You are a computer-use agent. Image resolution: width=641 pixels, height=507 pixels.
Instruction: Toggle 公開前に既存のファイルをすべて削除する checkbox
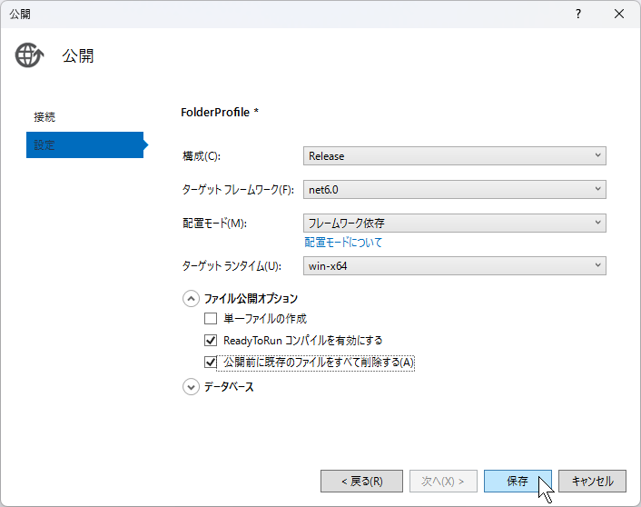click(x=211, y=363)
